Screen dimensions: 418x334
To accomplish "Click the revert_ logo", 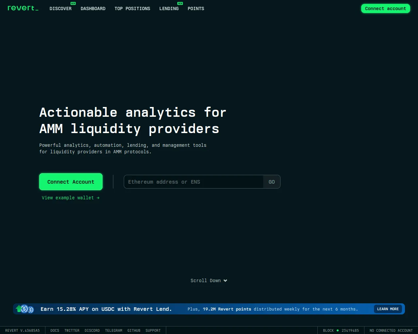I will pyautogui.click(x=23, y=8).
